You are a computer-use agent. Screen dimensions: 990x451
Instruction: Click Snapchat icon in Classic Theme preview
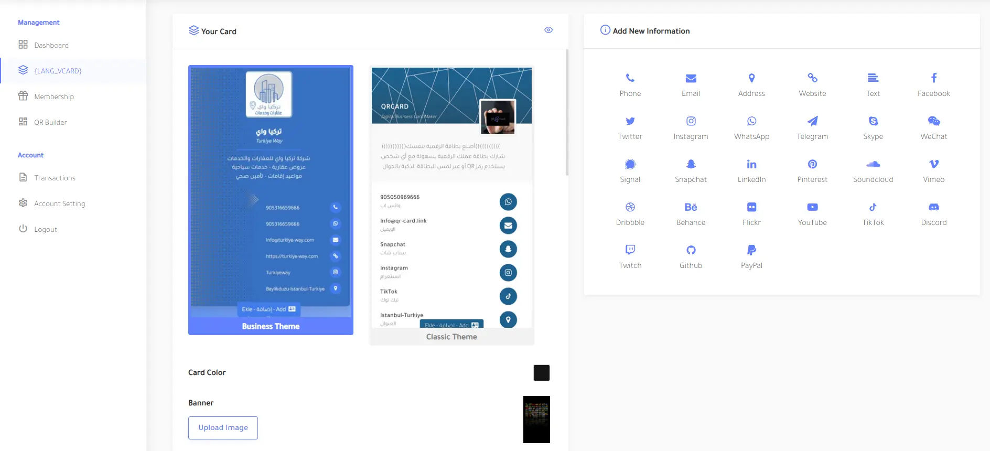(x=508, y=249)
